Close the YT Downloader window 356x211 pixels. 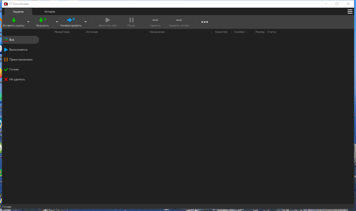(x=348, y=4)
